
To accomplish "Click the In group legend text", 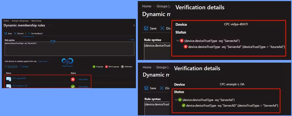I will (x=100, y=67).
